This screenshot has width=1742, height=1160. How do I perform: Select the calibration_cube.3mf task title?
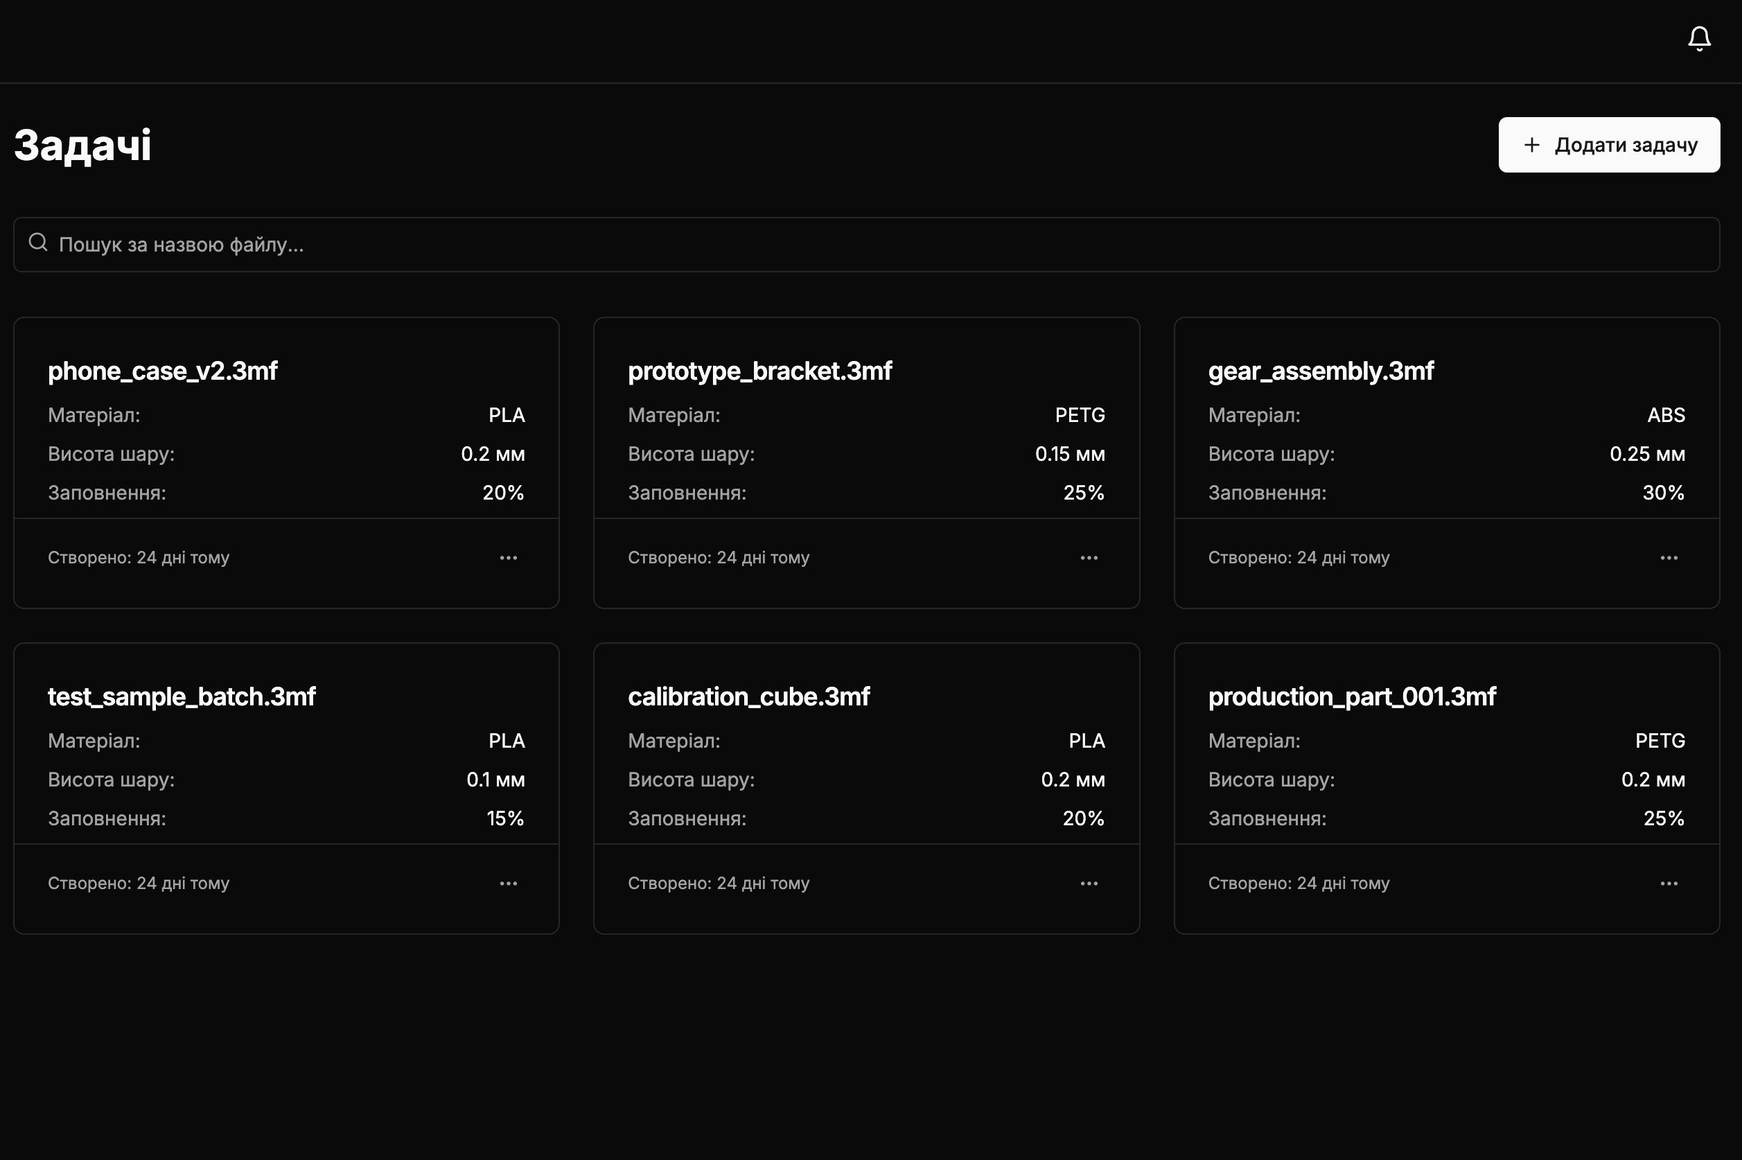(748, 696)
